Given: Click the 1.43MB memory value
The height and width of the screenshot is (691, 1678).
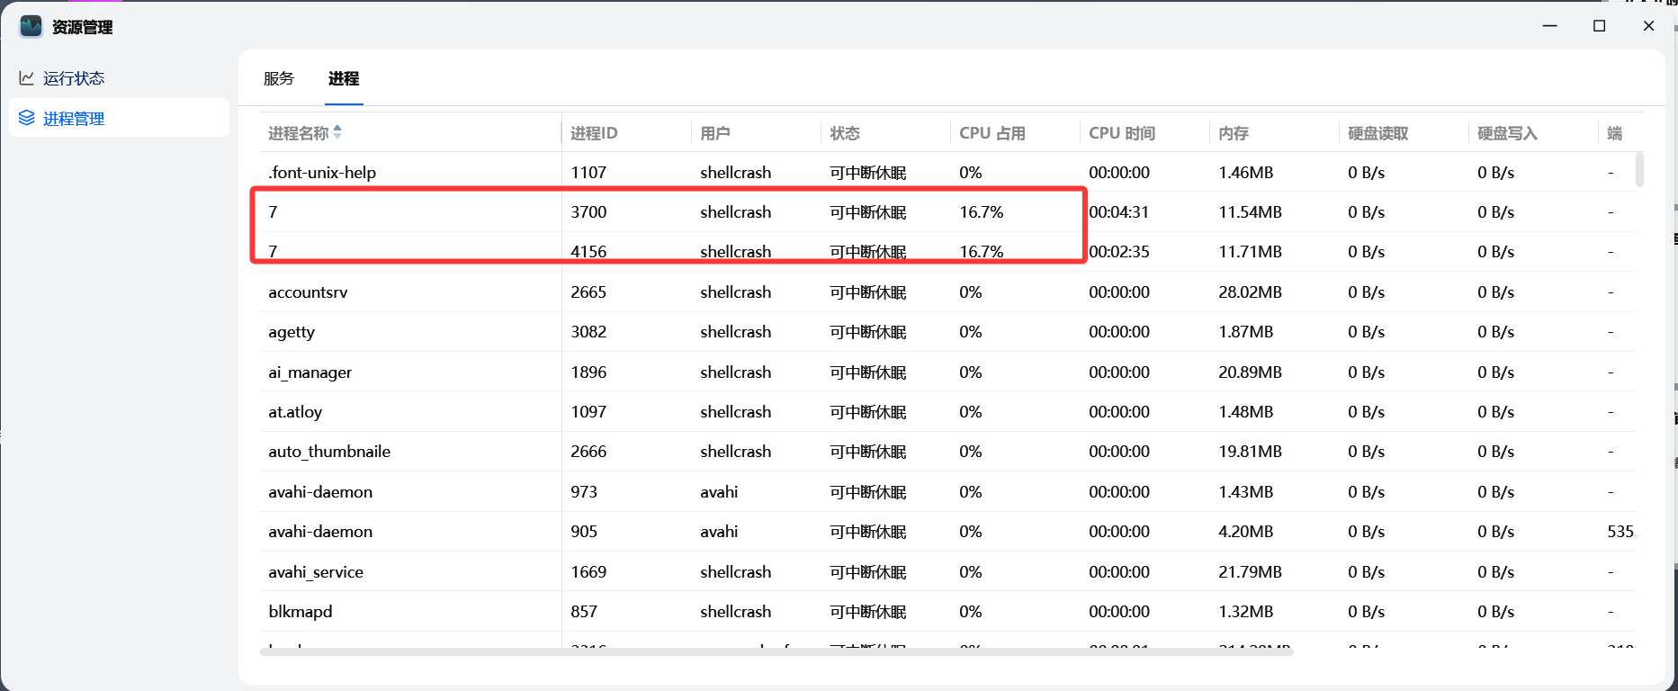Looking at the screenshot, I should tap(1246, 492).
